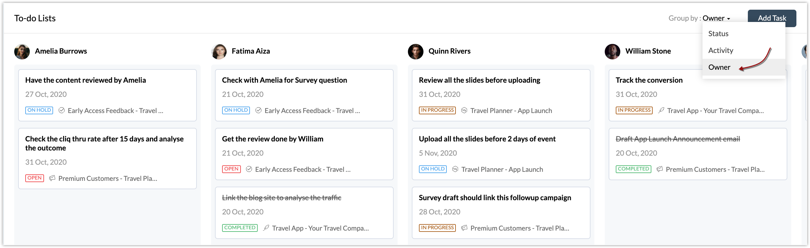Click survey icon on 'Have the content reviewed' card
Screen dimensions: 810x248
pos(62,110)
